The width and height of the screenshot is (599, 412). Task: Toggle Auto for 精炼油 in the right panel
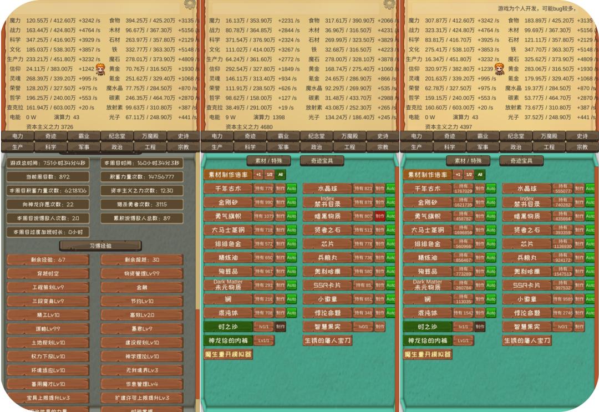(x=491, y=257)
